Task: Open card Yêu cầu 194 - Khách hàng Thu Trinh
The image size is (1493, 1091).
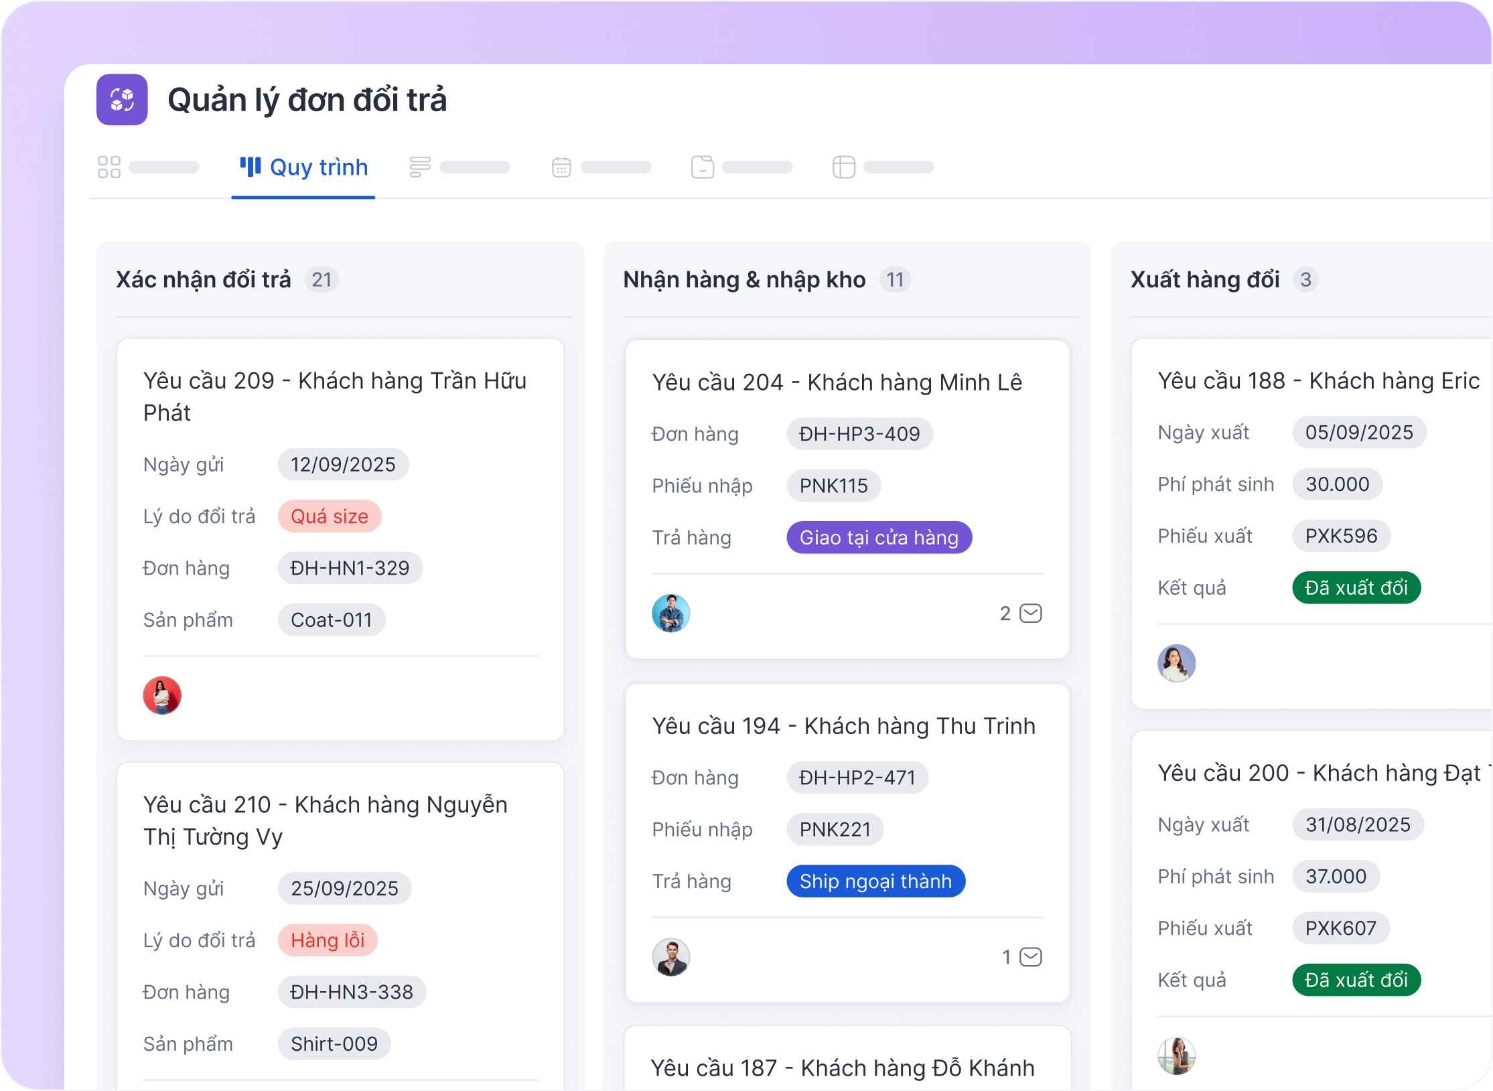Action: [x=843, y=726]
